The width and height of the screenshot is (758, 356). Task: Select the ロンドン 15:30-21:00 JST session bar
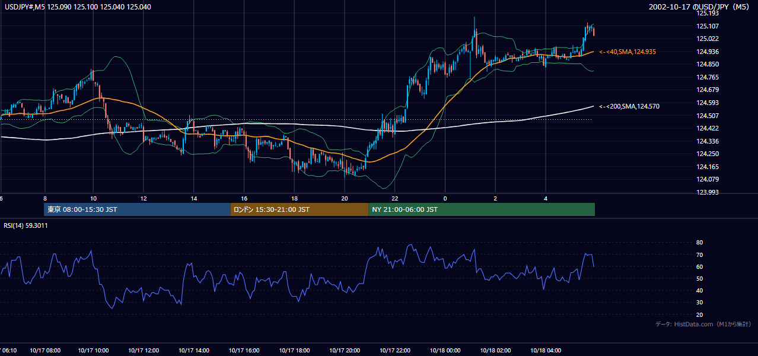coord(300,209)
